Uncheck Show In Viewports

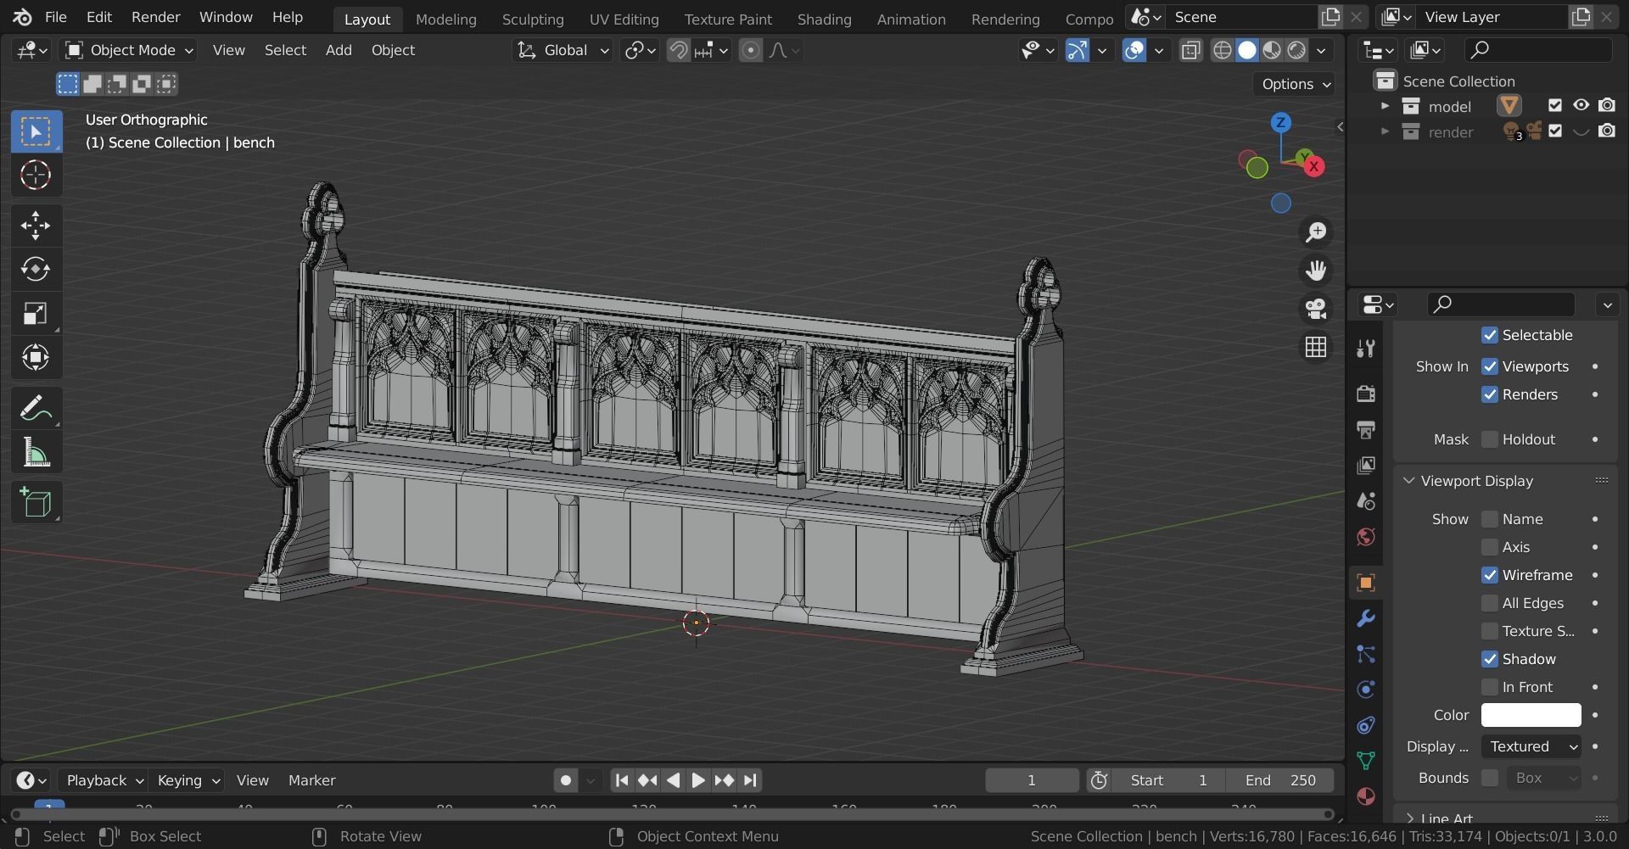click(1489, 366)
